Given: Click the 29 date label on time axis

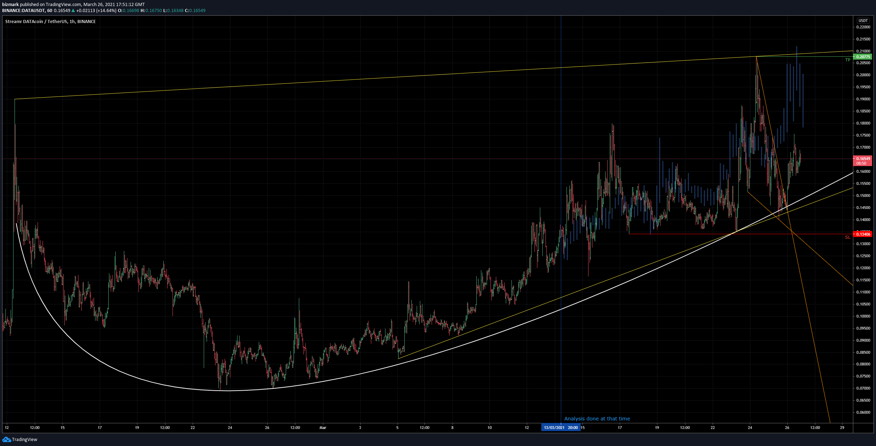Looking at the screenshot, I should (842, 428).
